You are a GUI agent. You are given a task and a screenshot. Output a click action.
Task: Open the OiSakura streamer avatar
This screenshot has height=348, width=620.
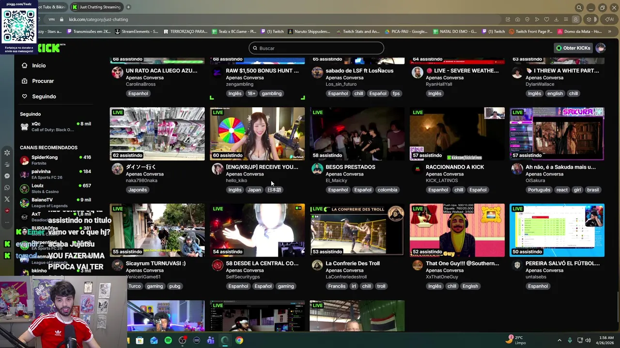point(517,169)
